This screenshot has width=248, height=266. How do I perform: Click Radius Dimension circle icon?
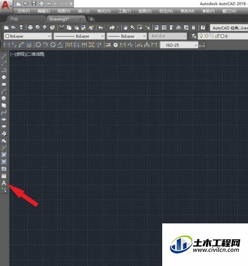coord(38,45)
